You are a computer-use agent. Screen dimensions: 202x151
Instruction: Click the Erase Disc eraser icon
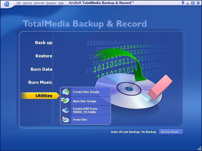click(66, 120)
